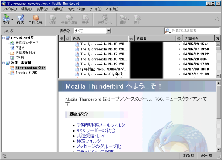Collapse the ローカルフォルダ tree node
Screen dimensions: 222x160
coord(3,38)
